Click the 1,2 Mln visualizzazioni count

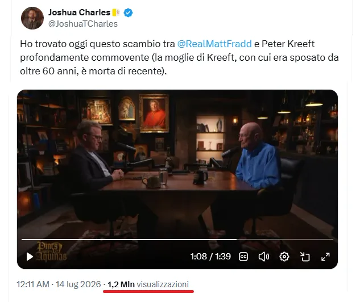(148, 284)
